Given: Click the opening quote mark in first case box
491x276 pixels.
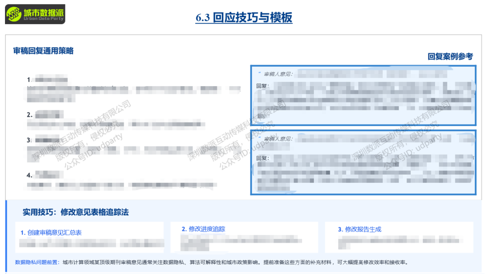Looking at the screenshot, I should click(x=259, y=73).
